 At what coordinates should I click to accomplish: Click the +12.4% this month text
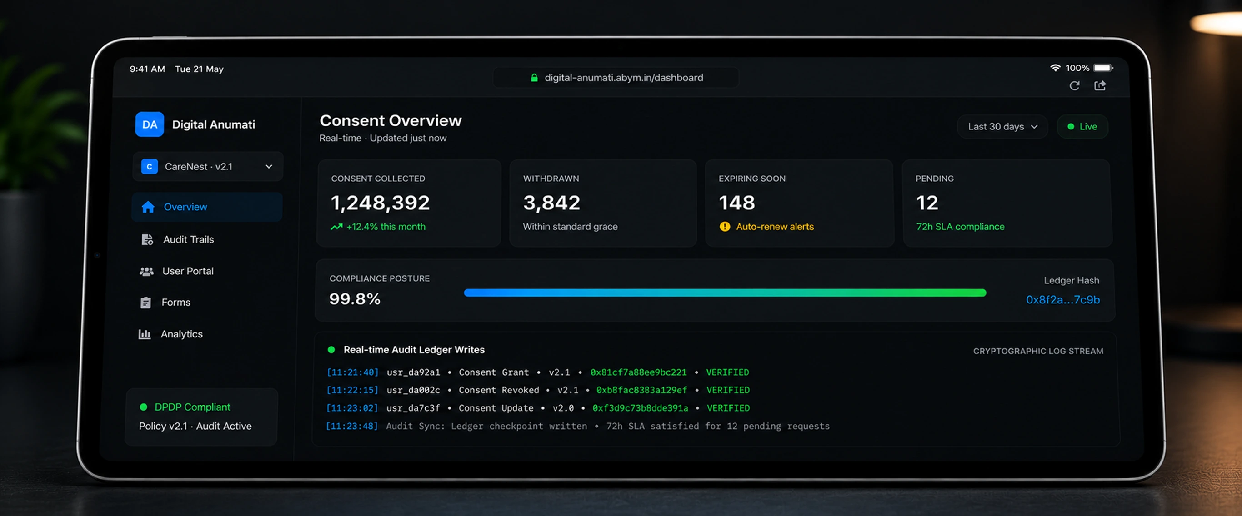pyautogui.click(x=386, y=227)
